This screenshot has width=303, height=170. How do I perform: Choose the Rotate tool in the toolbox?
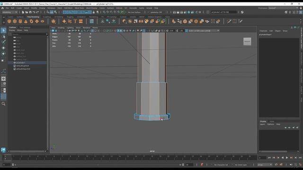pyautogui.click(x=3, y=53)
